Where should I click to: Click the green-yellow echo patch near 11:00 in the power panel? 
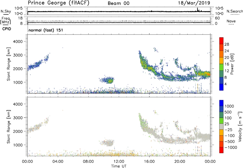[x=110, y=81]
